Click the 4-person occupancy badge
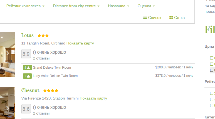Viewport: 215px width, 119px height. (27, 68)
